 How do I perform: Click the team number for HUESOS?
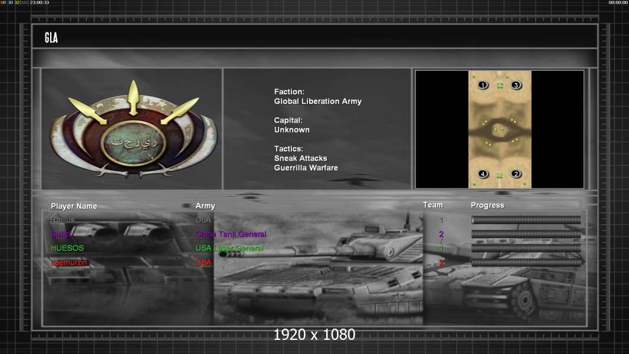441,248
